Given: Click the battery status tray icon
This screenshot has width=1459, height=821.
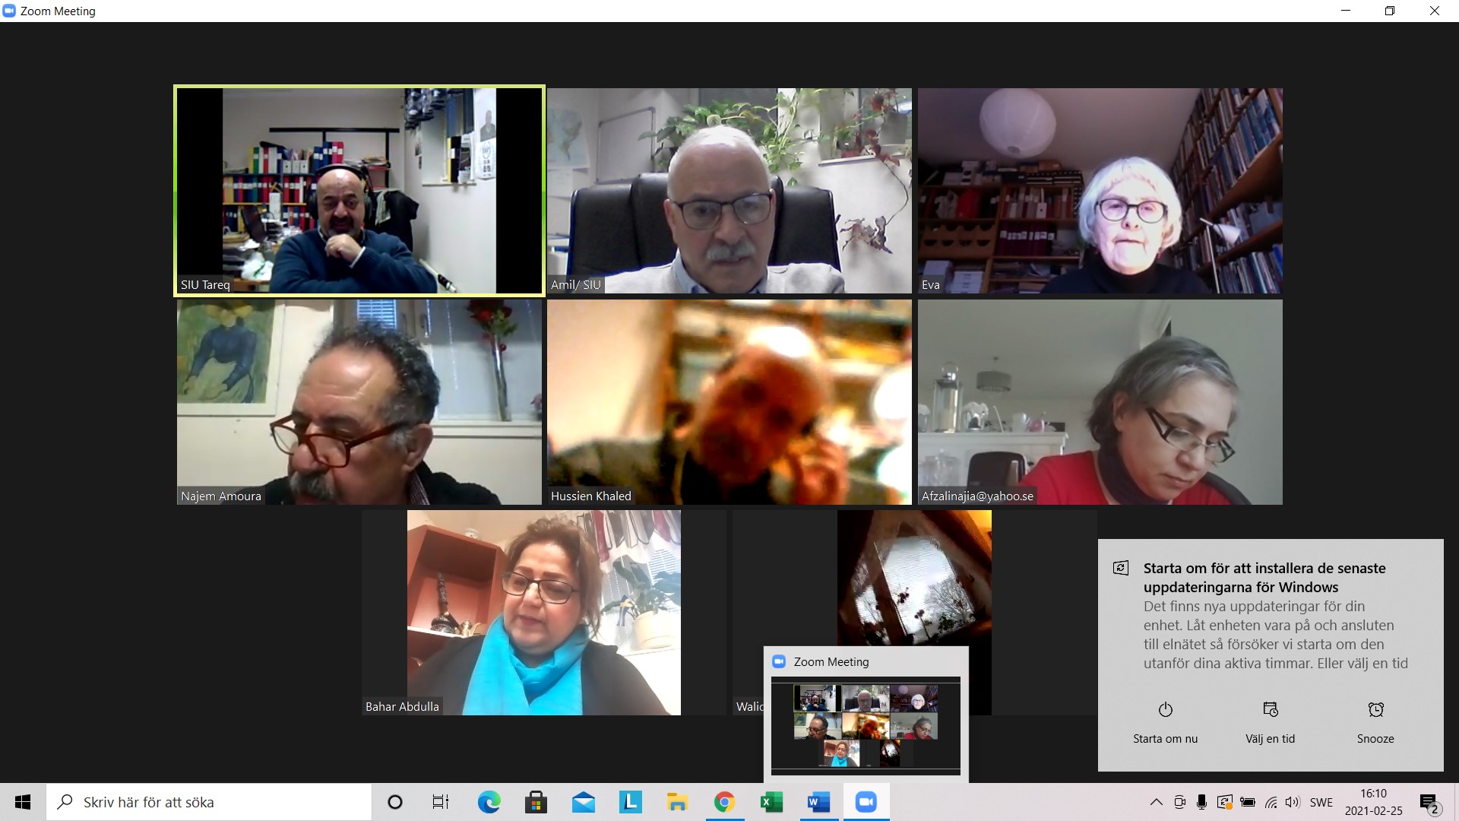Looking at the screenshot, I should [x=1247, y=802].
